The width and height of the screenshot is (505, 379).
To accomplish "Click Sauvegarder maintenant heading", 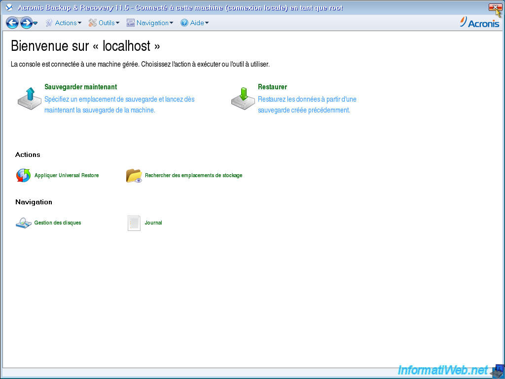I will point(80,87).
